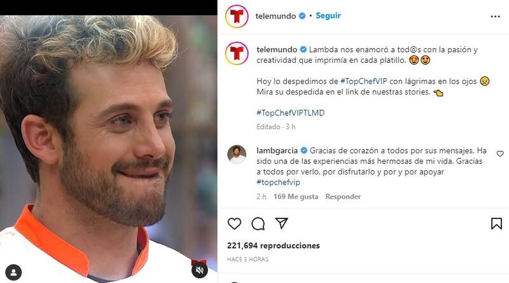Like lambgarcia's comment with the small heart
This screenshot has height=283, width=509.
(500, 154)
